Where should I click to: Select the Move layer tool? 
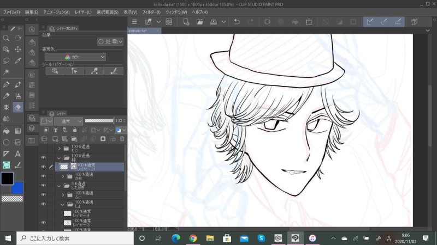17,50
